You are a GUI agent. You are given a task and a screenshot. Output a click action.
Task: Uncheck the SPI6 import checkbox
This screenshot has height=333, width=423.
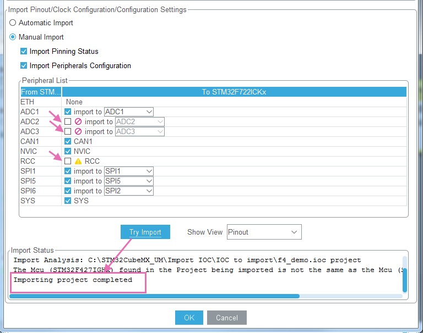68,191
